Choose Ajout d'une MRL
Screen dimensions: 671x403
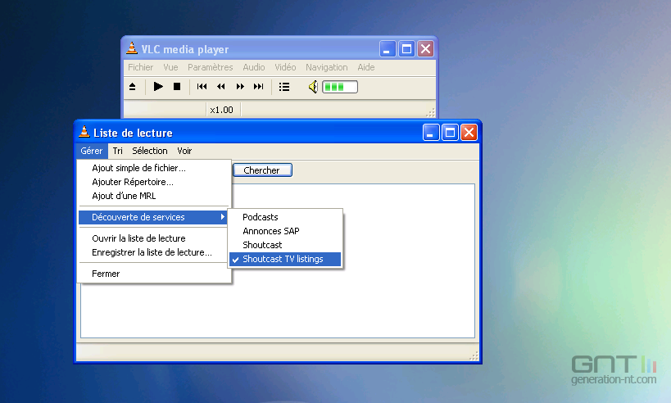pos(154,196)
